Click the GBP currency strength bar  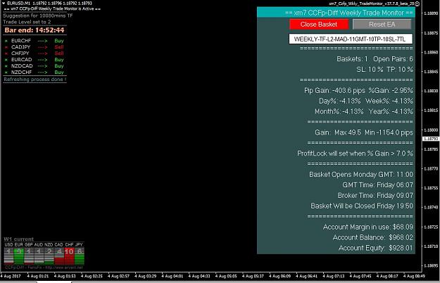29,256
